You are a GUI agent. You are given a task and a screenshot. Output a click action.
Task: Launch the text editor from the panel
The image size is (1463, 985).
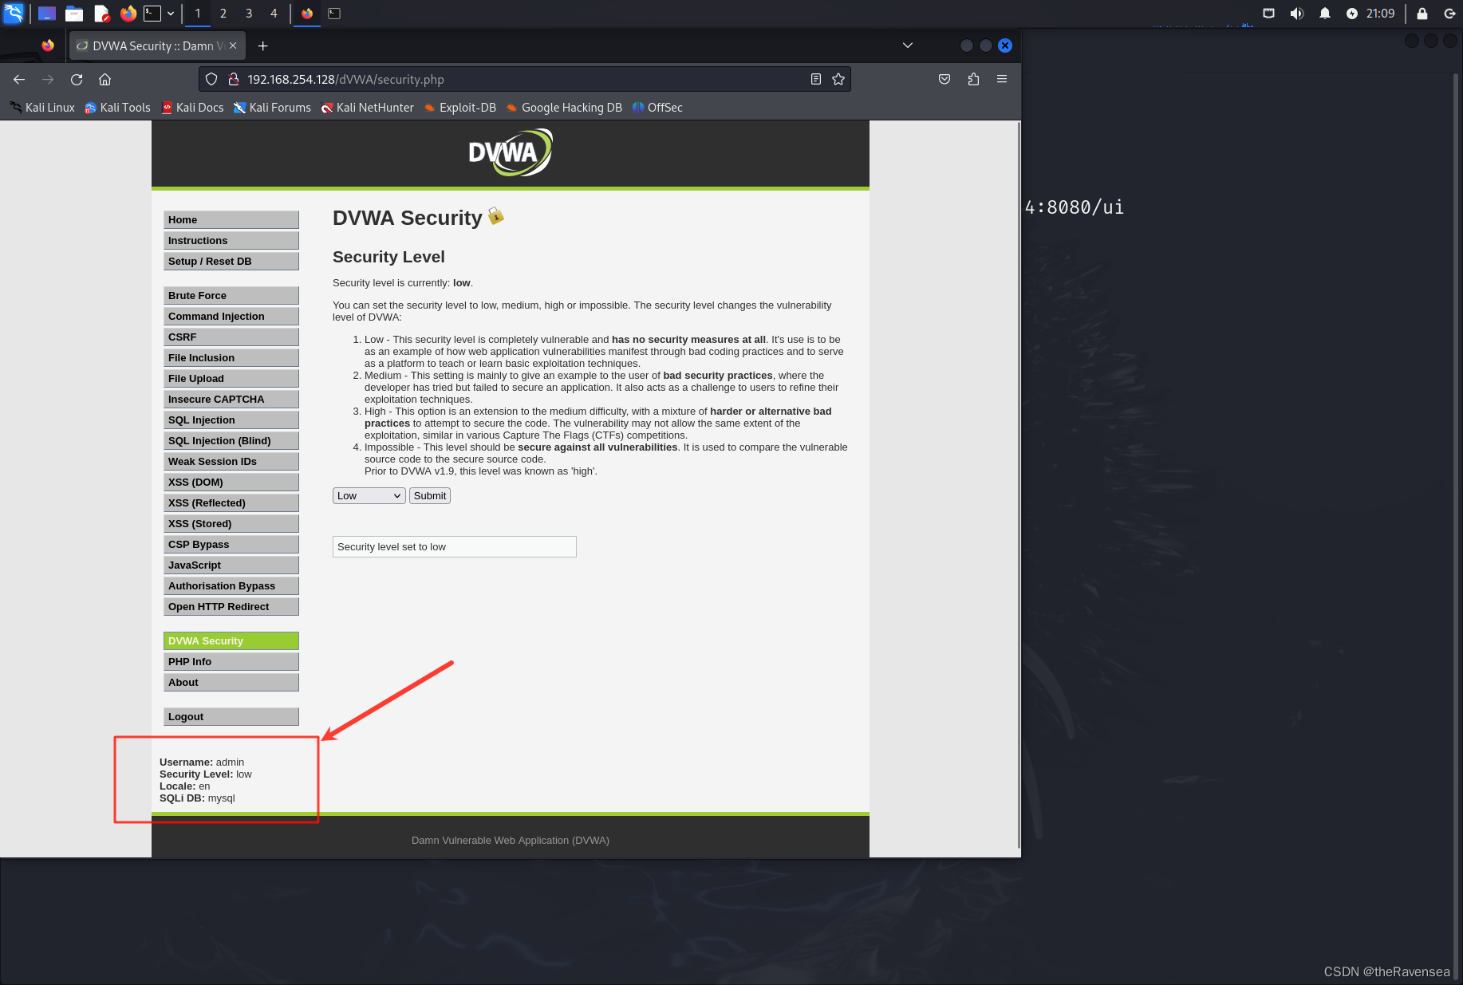pos(101,14)
